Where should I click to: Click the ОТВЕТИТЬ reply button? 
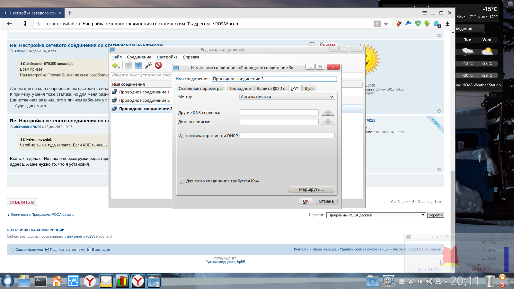click(22, 202)
